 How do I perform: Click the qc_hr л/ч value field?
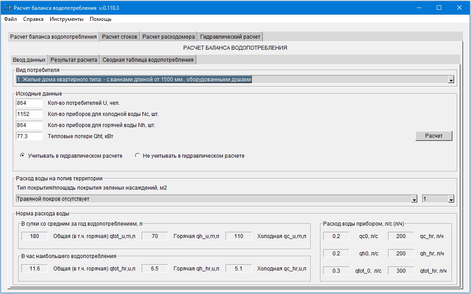point(401,236)
